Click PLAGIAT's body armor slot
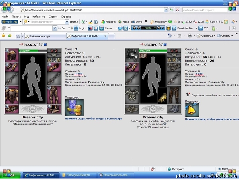Screen dimensions: 239x180 [12, 95]
